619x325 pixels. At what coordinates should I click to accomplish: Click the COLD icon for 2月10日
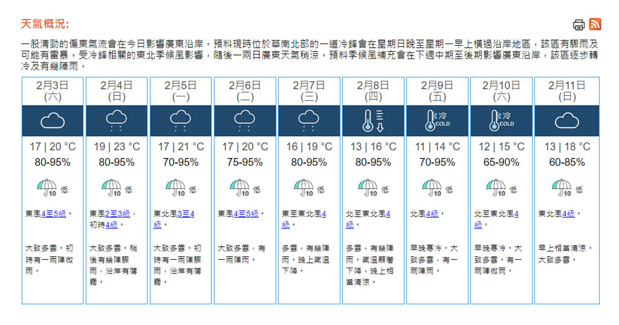[501, 121]
